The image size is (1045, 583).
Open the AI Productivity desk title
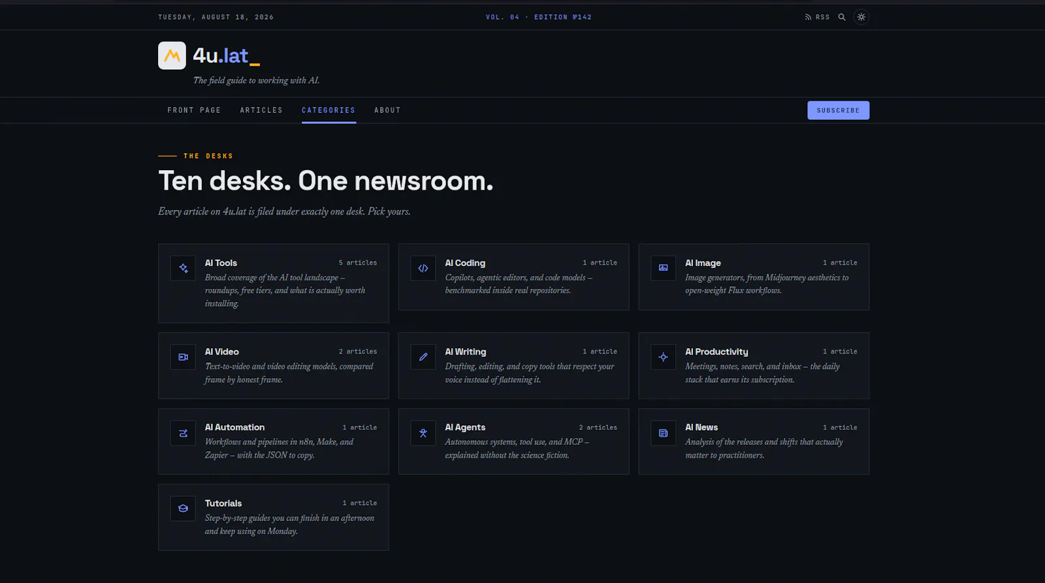[716, 351]
